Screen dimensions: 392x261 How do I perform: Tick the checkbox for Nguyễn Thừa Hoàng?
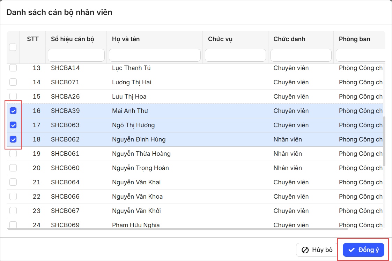click(x=13, y=154)
